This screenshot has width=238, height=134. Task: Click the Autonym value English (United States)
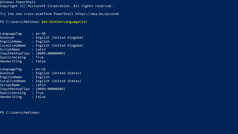58,73
